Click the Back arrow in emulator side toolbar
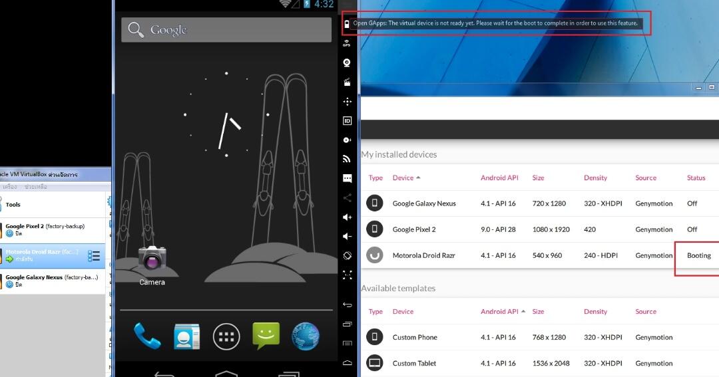This screenshot has width=719, height=377. coord(347,305)
